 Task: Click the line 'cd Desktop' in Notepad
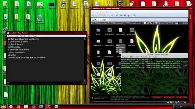coord(14,47)
